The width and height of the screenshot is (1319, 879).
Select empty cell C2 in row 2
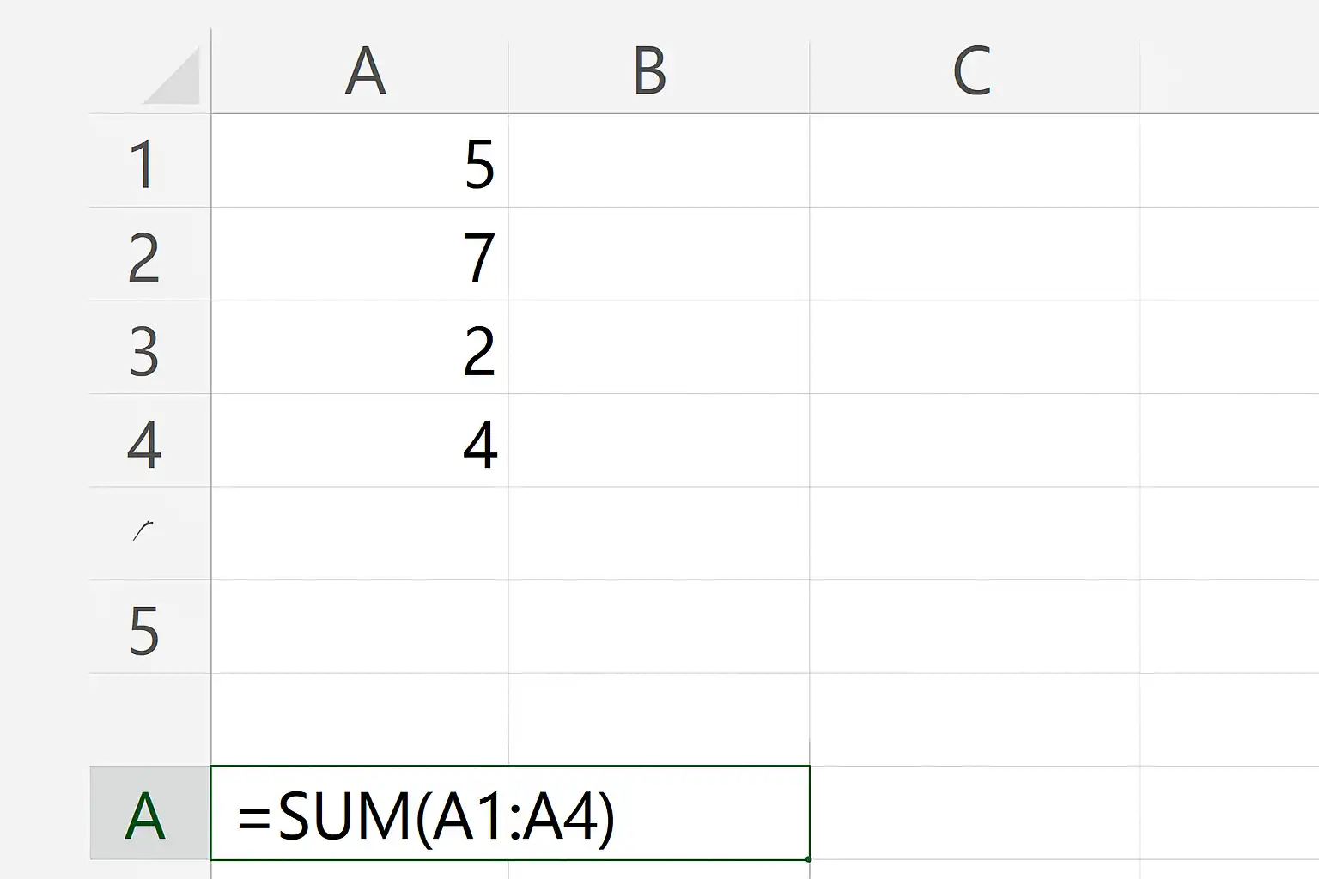975,254
